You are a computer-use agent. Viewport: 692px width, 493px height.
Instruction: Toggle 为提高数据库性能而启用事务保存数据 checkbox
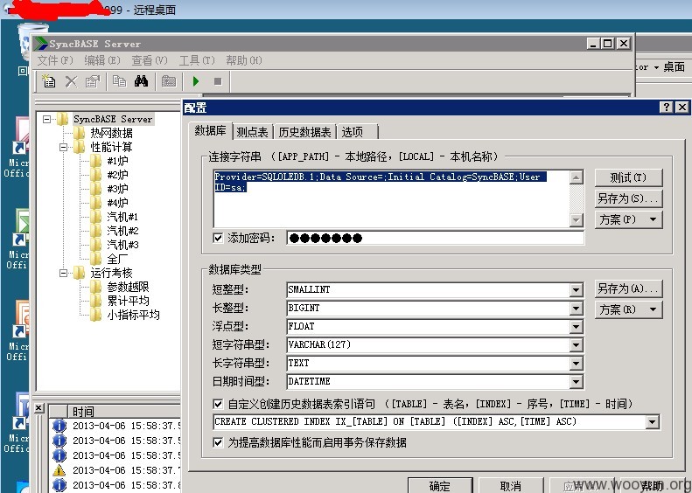[x=218, y=442]
